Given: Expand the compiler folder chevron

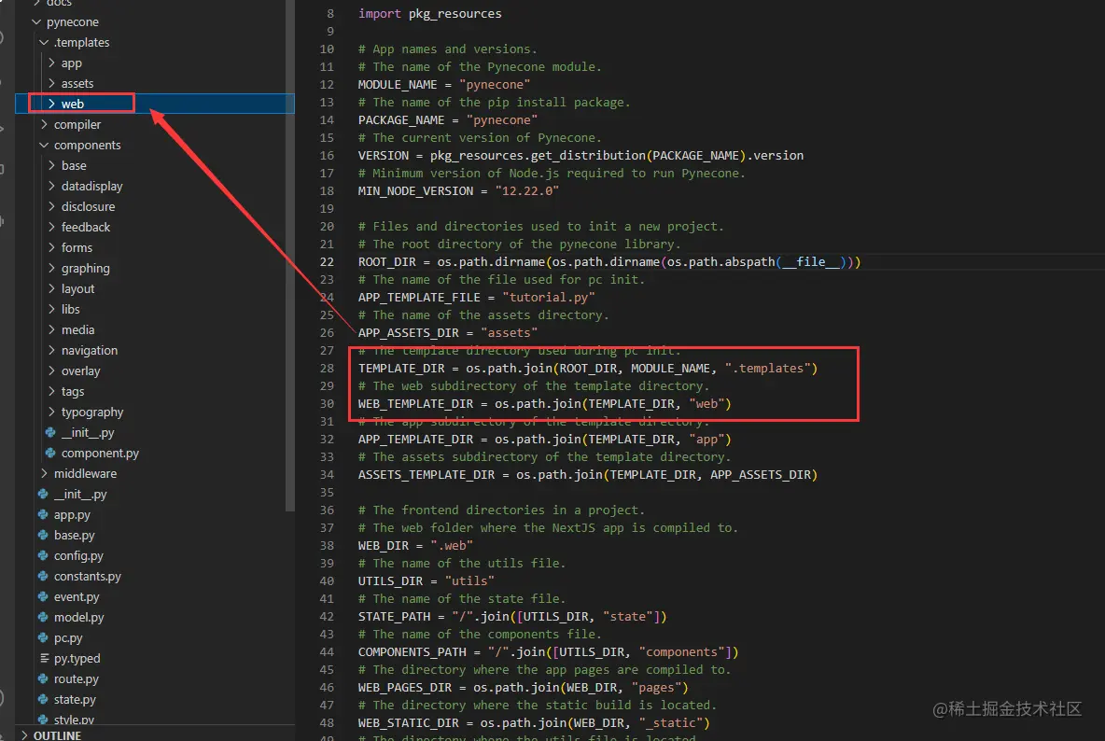Looking at the screenshot, I should (x=44, y=124).
